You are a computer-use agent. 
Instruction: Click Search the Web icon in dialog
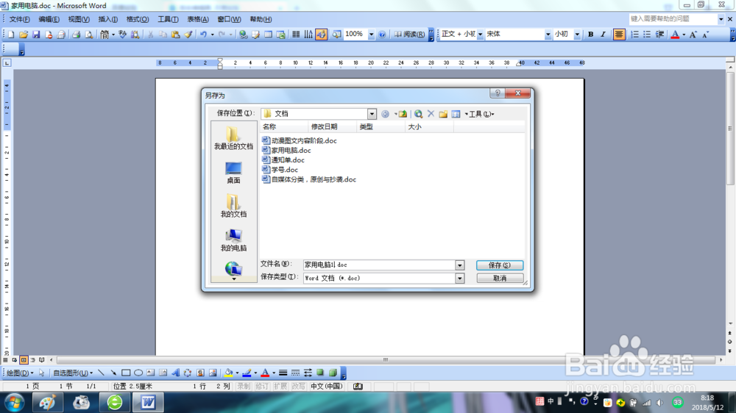418,114
